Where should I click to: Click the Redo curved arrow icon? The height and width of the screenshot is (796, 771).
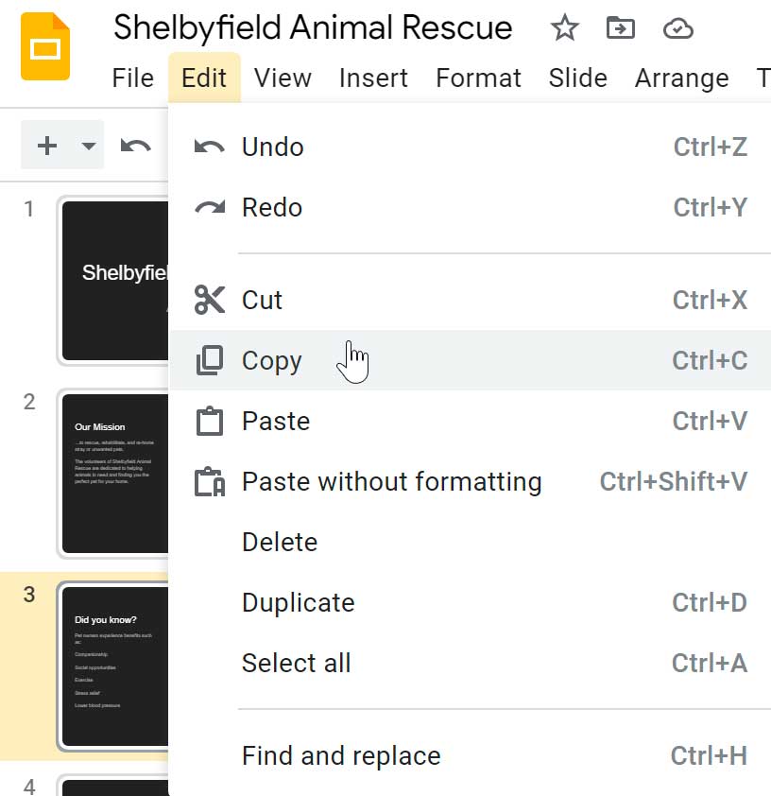(208, 207)
